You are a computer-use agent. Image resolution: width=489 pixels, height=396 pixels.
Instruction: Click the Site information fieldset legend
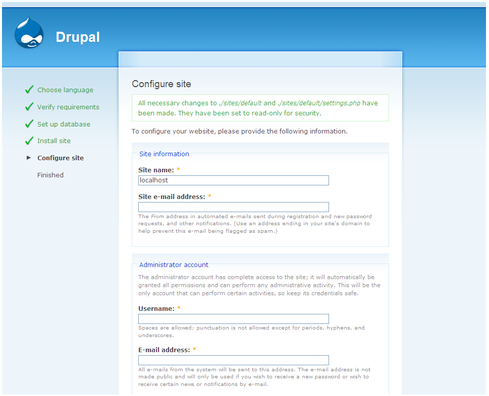tap(164, 154)
